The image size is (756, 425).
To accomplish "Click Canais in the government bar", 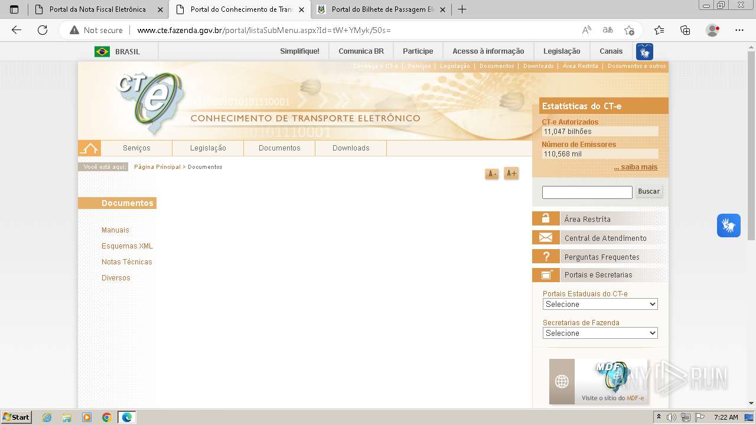I will click(x=611, y=51).
